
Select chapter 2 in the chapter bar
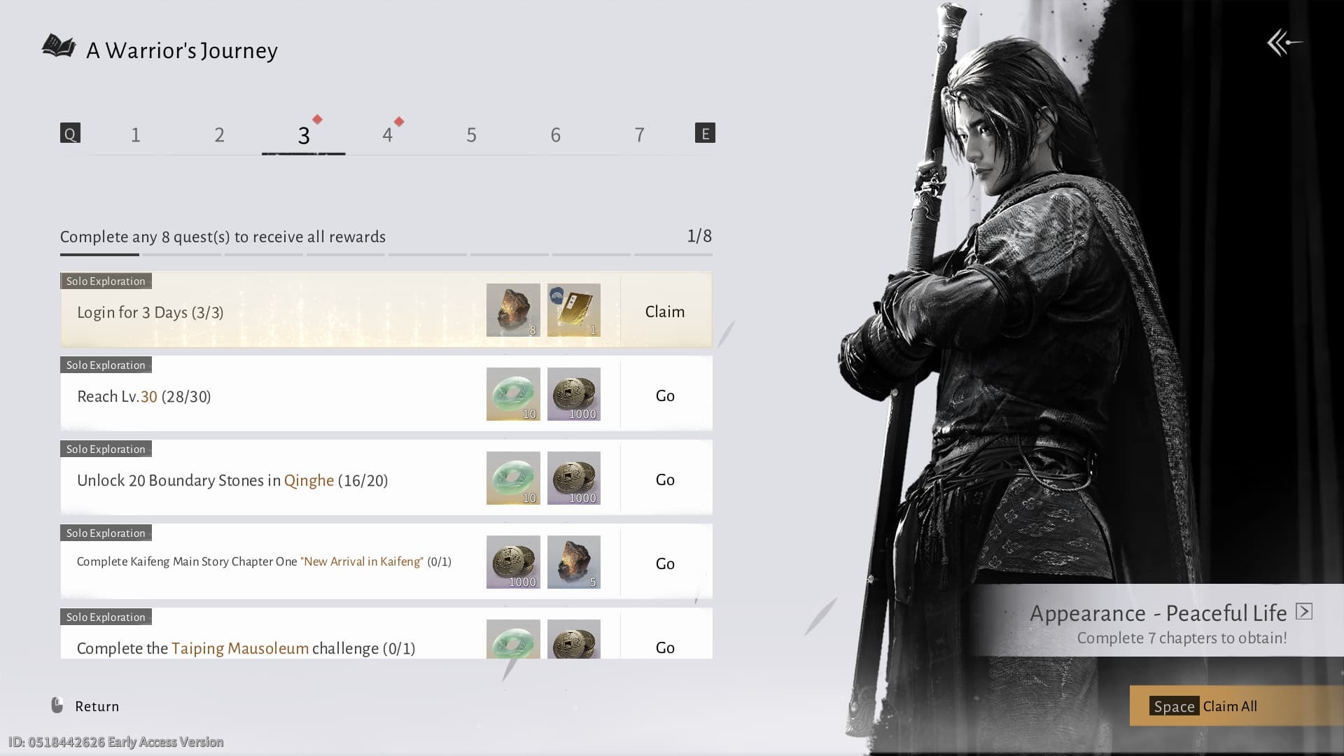220,135
